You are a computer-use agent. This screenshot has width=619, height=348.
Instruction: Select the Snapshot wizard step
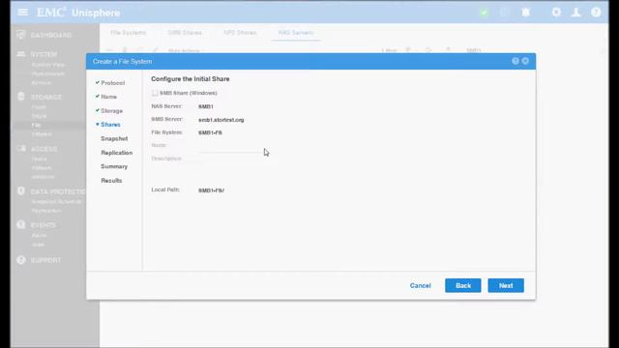(x=114, y=139)
